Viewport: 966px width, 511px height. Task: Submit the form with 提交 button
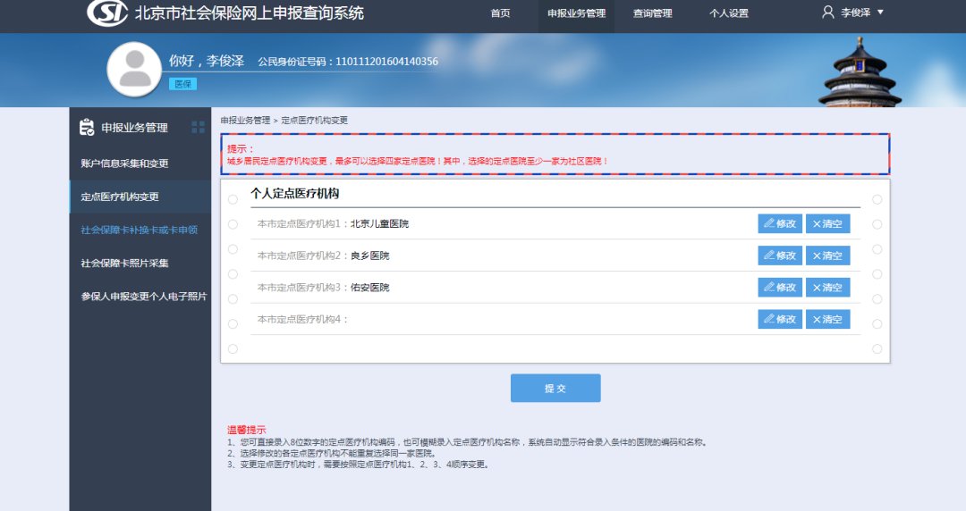(x=555, y=389)
